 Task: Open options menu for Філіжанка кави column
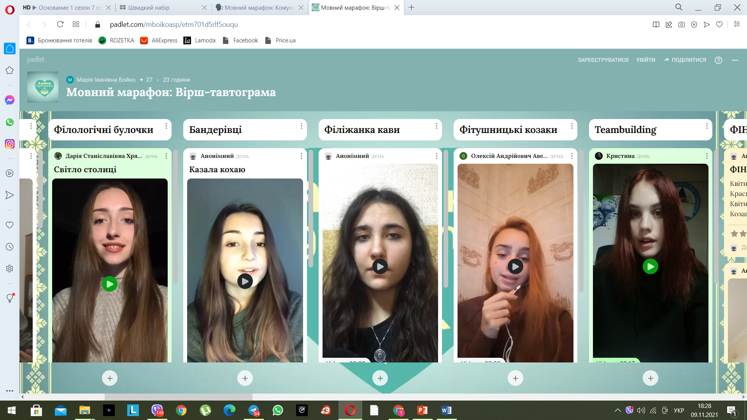point(437,126)
